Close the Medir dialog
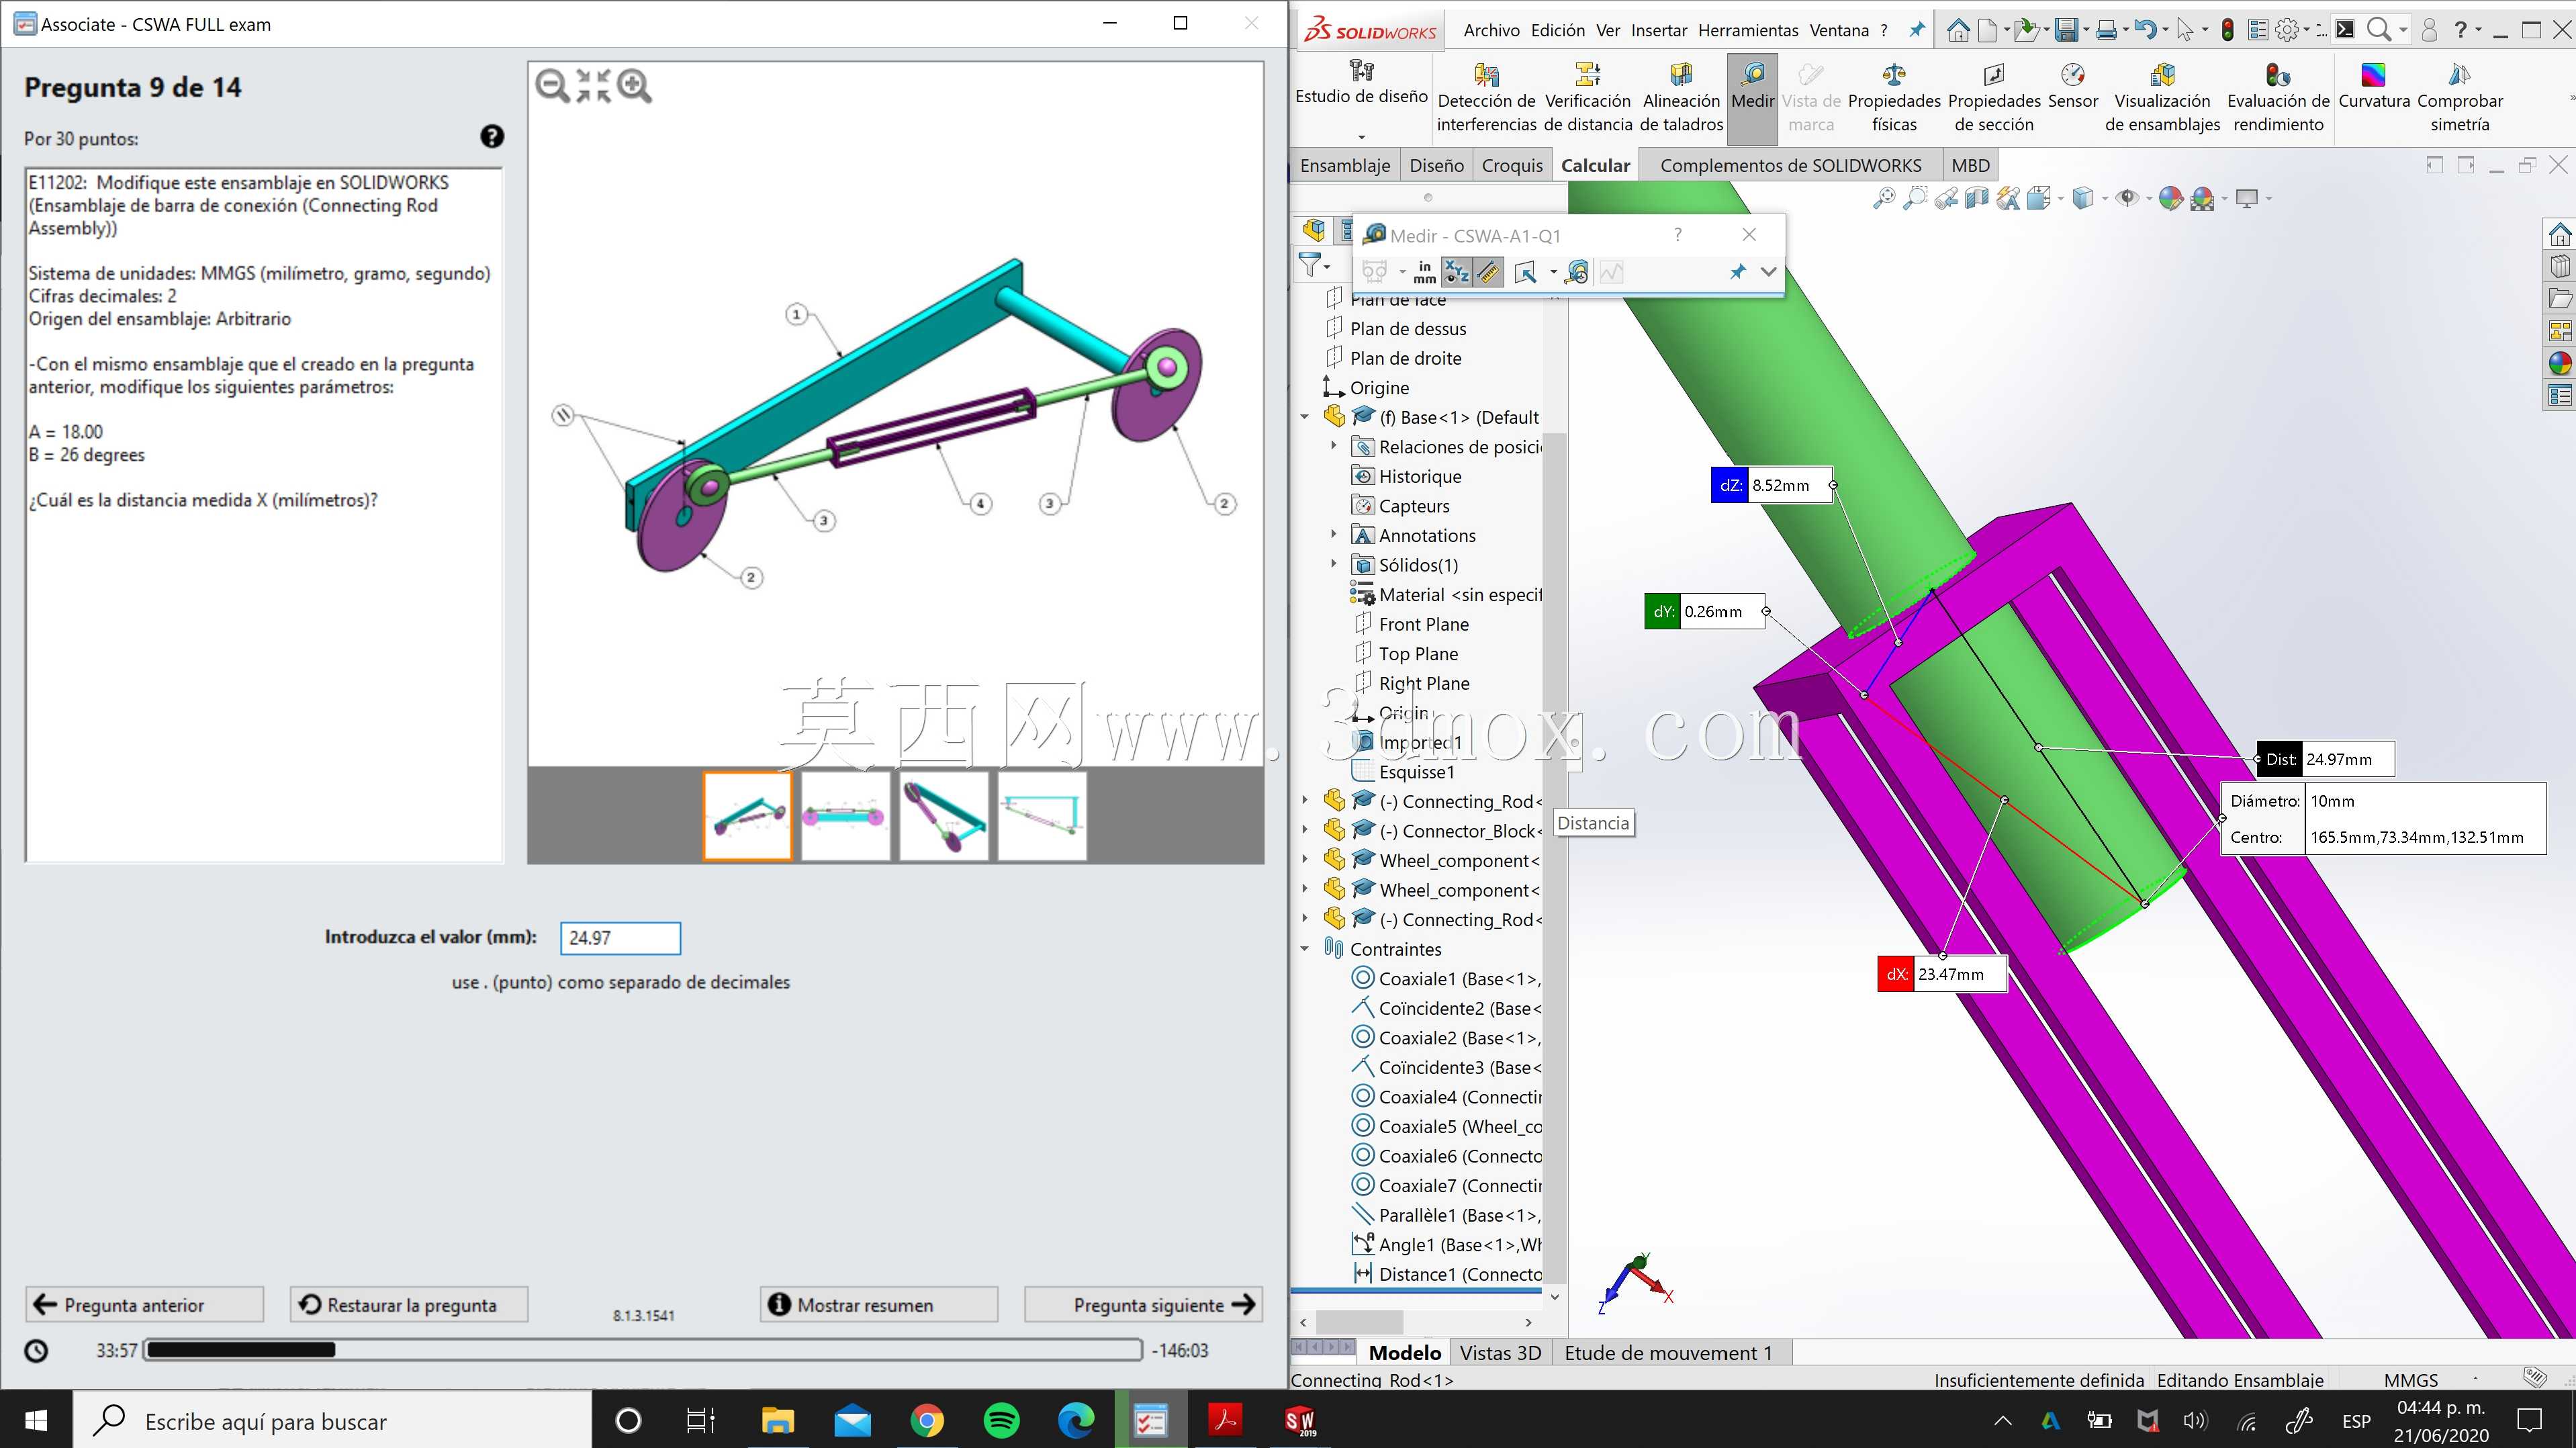Viewport: 2576px width, 1448px height. [1749, 234]
